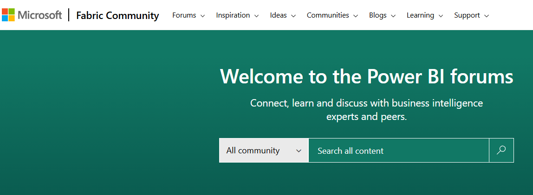Open the Forums menu
533x195 pixels.
click(x=188, y=15)
